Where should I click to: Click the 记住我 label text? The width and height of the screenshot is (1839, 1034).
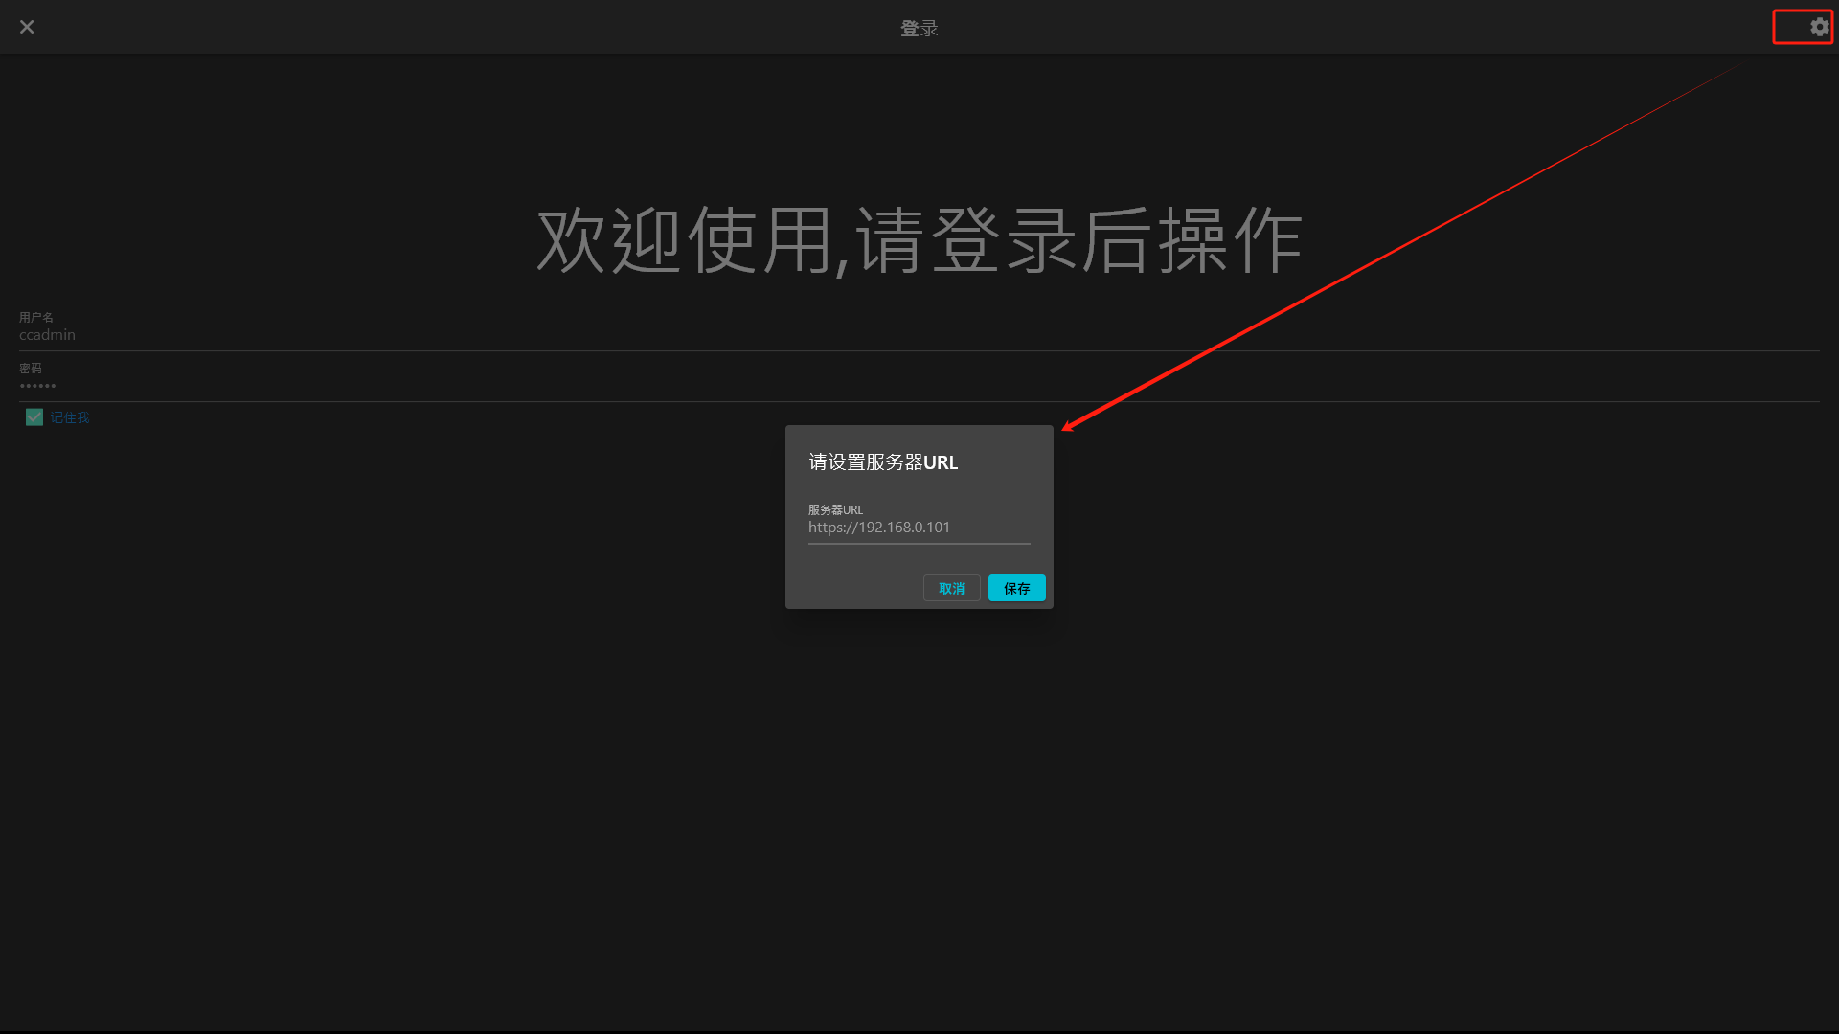point(70,417)
